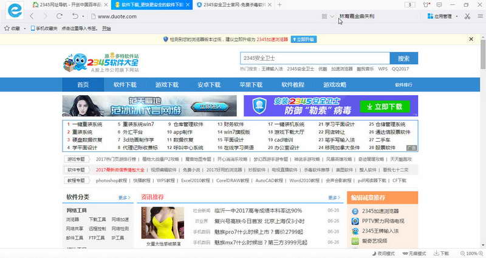Close the active 软件下载 tab

coord(188,5)
